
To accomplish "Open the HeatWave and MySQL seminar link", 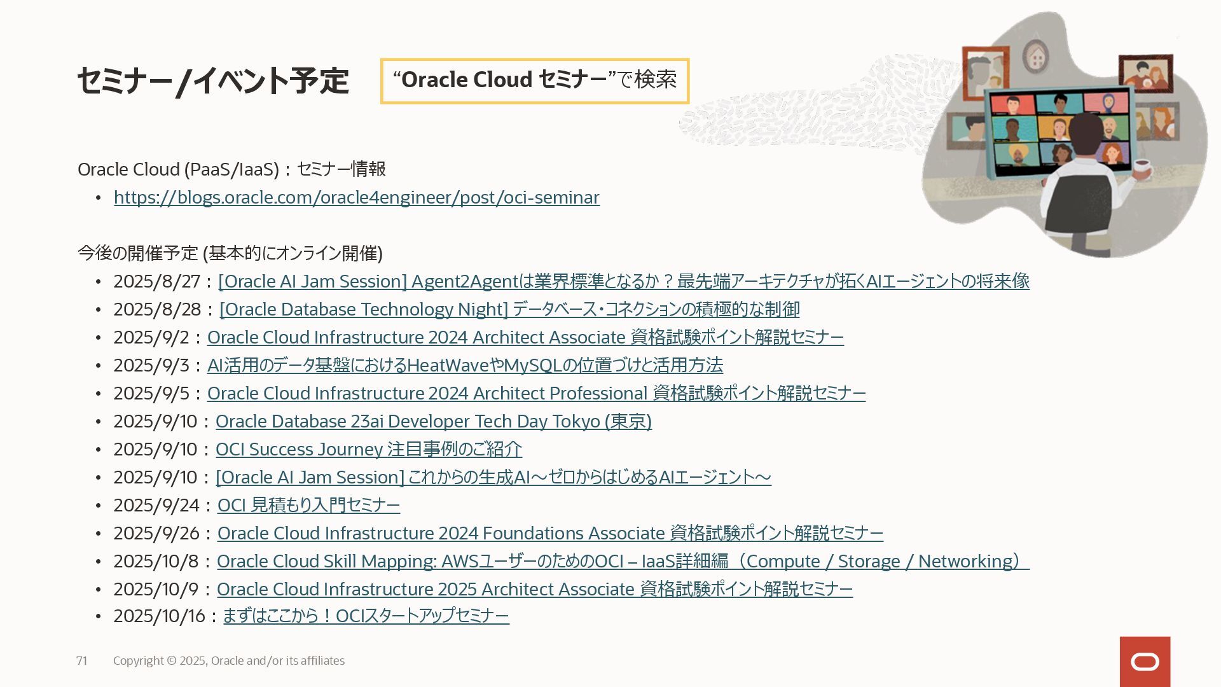I will [x=465, y=365].
